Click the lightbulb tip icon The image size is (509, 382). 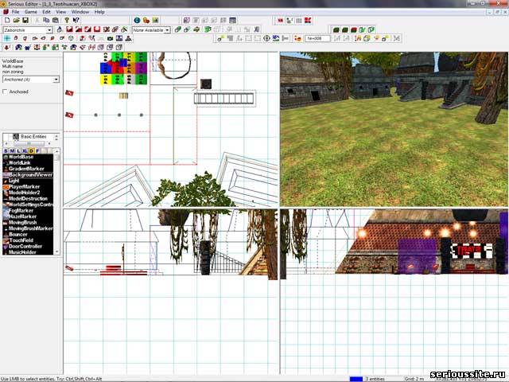(x=67, y=20)
